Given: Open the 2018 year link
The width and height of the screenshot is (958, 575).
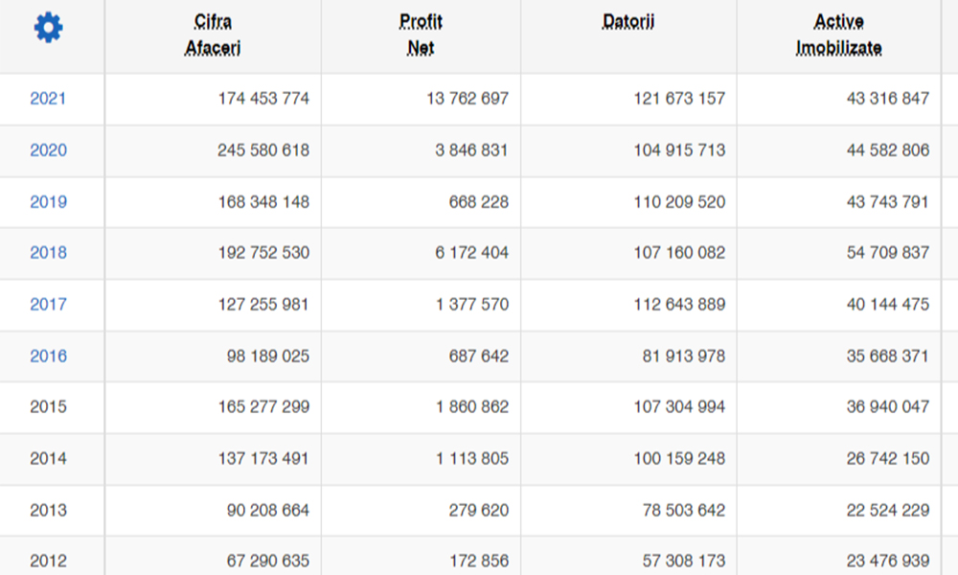Looking at the screenshot, I should point(48,252).
